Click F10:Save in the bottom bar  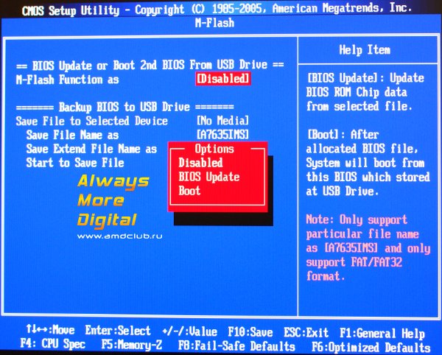249,332
